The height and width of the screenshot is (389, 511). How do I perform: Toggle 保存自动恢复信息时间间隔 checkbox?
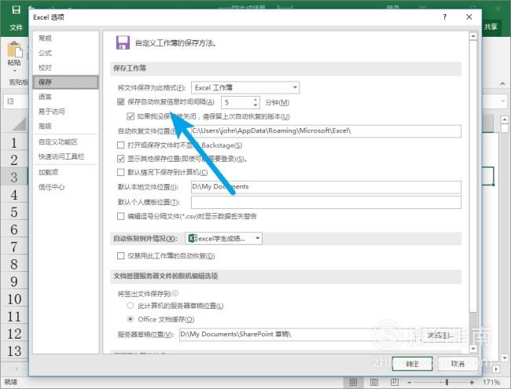click(120, 102)
